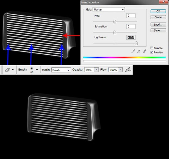Open the Flow slider popup arrow
169x159 pixels.
coord(120,70)
